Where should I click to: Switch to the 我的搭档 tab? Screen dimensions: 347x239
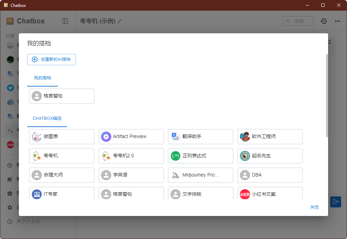point(42,78)
